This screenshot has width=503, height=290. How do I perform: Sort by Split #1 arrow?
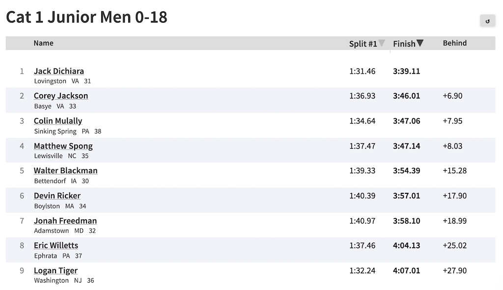381,43
